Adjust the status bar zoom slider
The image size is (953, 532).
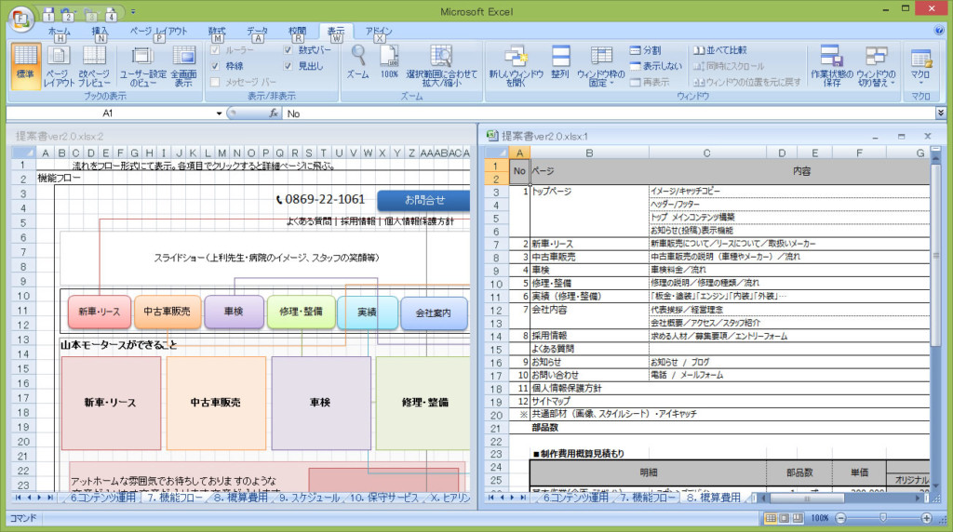click(x=883, y=518)
